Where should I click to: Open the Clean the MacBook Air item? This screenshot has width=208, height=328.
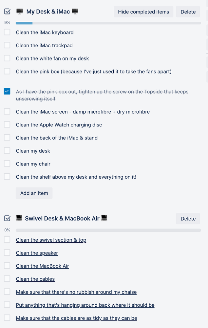[42, 266]
